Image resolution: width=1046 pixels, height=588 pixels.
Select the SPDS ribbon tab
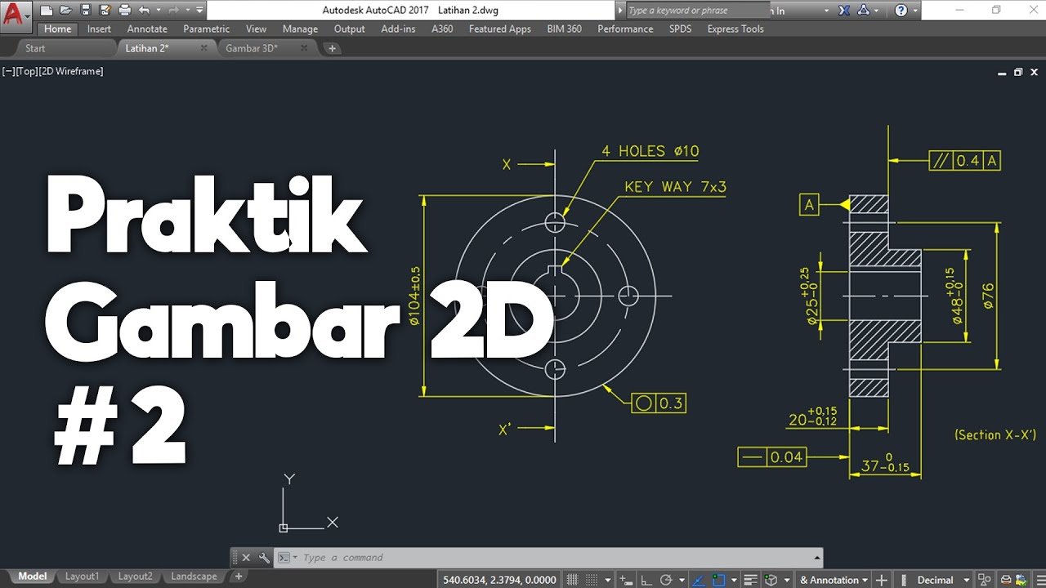tap(680, 29)
